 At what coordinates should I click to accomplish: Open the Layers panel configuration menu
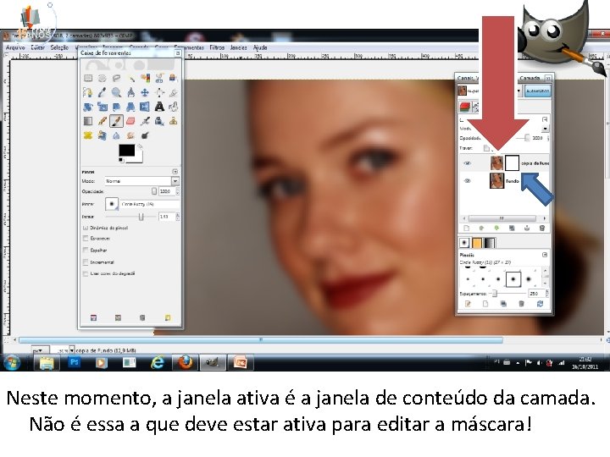[x=545, y=119]
